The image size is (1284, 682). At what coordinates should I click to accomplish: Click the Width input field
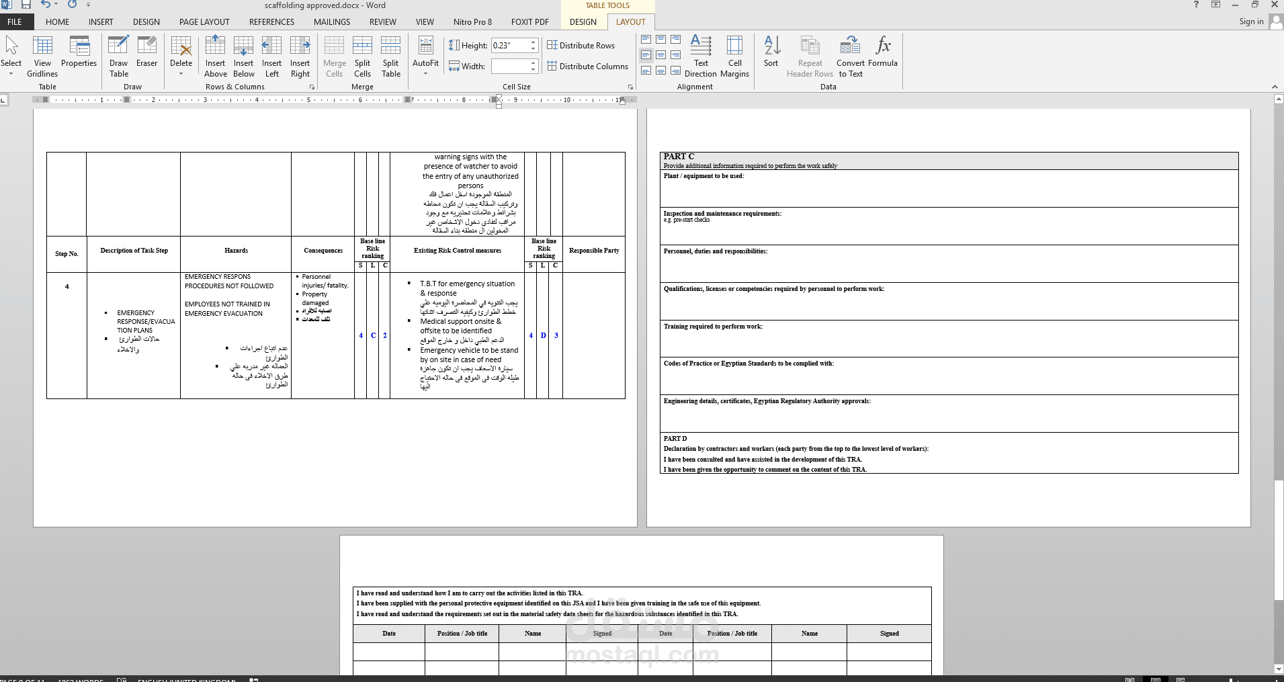[x=510, y=66]
